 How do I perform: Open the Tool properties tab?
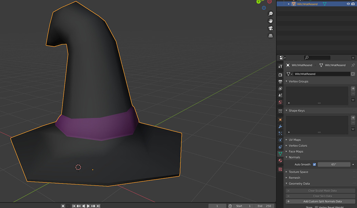[280, 66]
